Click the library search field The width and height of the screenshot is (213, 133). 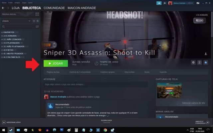click(x=18, y=27)
